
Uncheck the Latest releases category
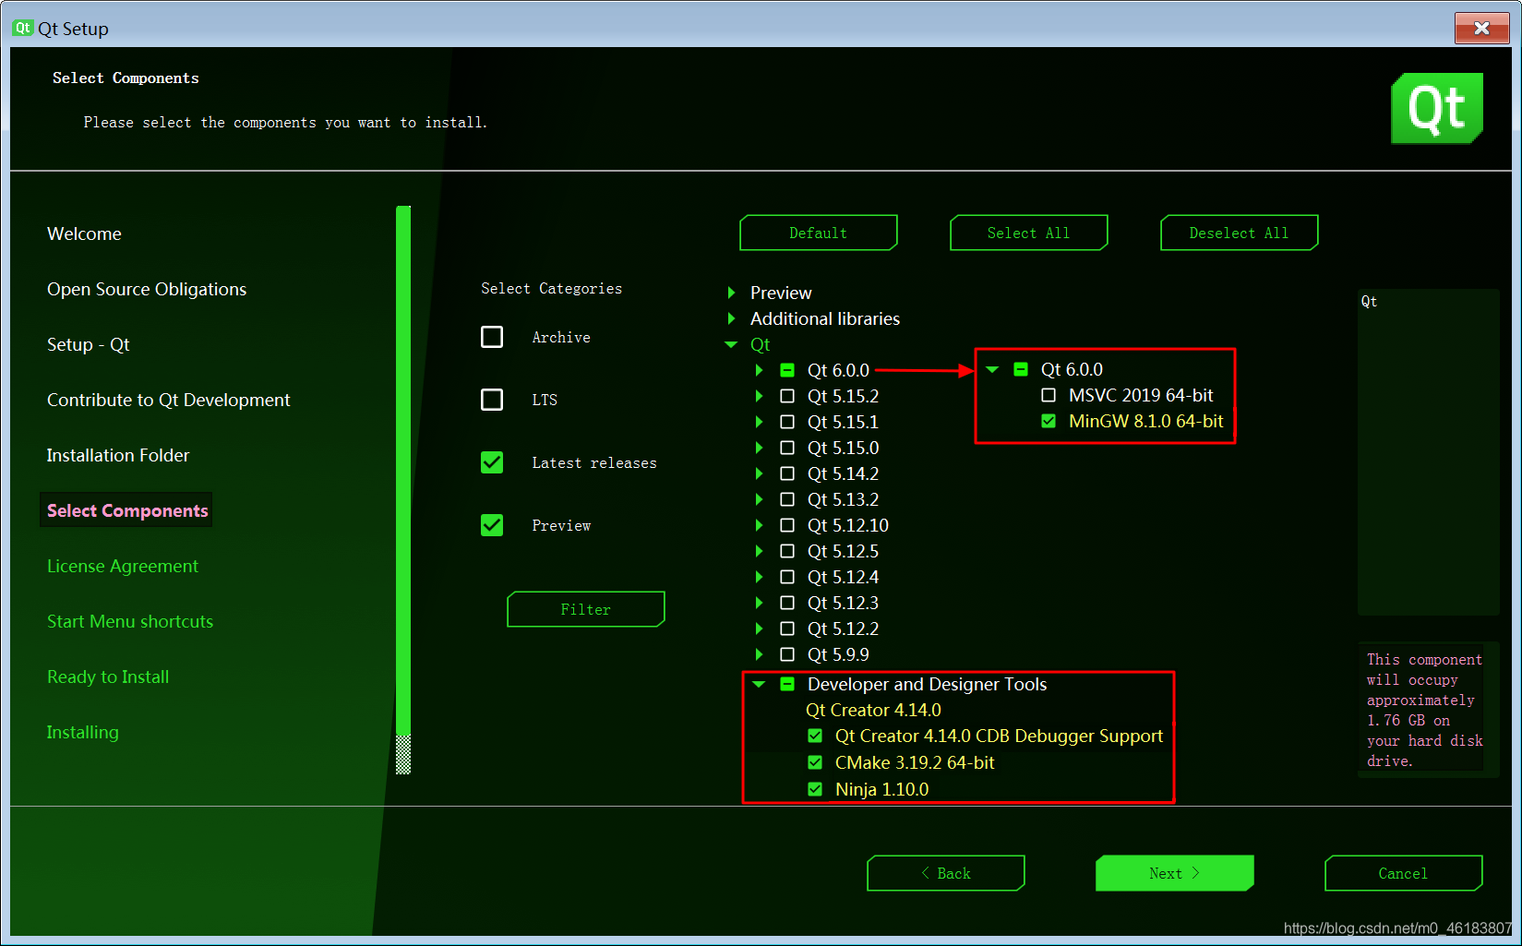(492, 462)
